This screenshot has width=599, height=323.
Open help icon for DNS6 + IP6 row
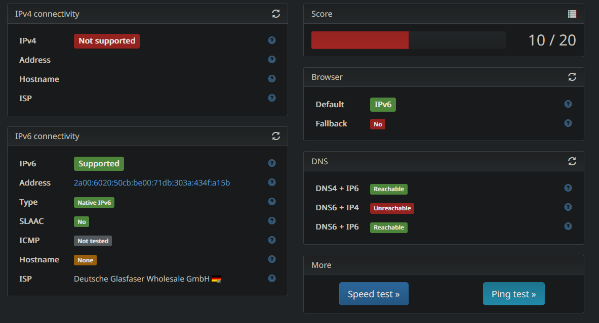tap(568, 226)
